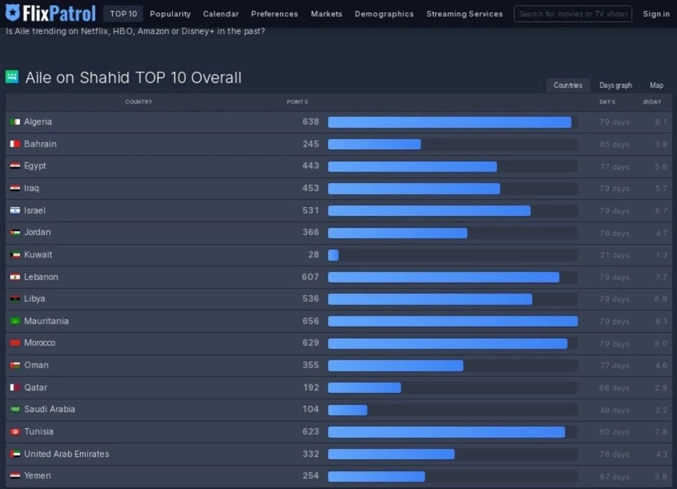
Task: Click the Israel flag icon
Action: (15, 210)
